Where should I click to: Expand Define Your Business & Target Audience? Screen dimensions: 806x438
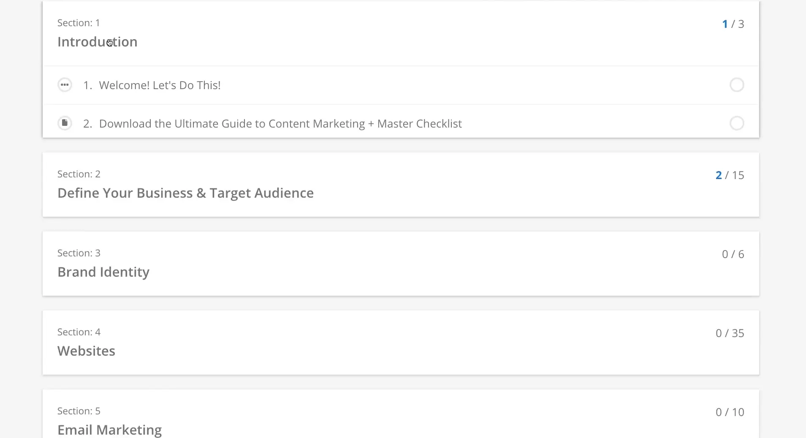click(185, 193)
